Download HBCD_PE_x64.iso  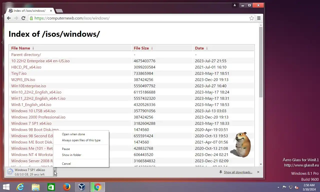click(26, 67)
